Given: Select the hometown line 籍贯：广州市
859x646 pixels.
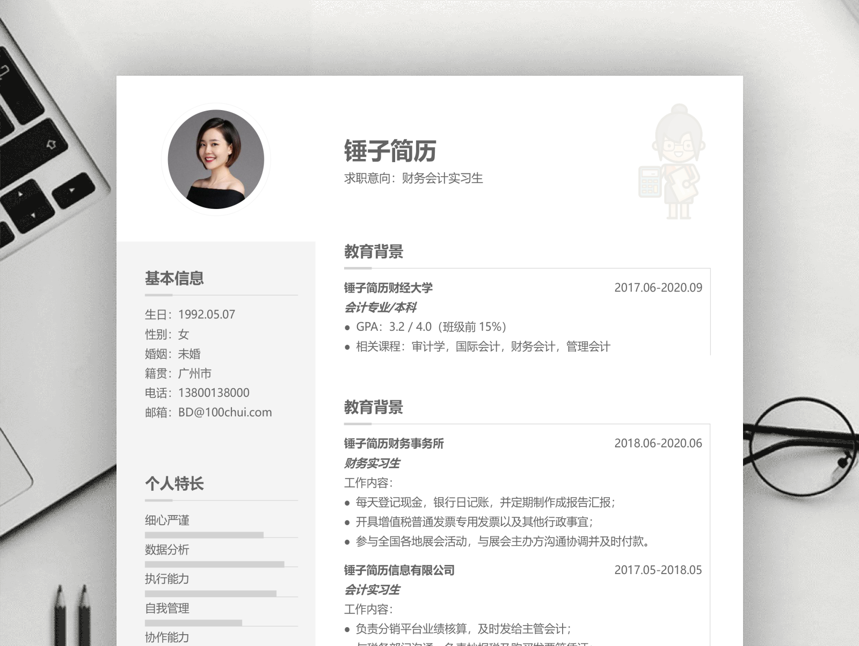Looking at the screenshot, I should point(178,373).
